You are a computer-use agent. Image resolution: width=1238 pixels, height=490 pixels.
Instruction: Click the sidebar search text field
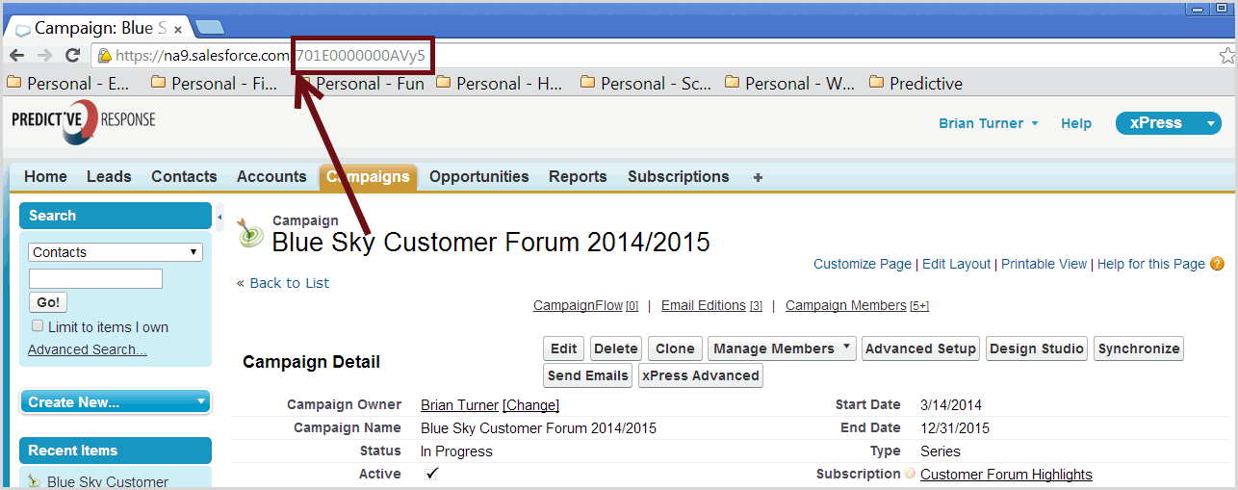[95, 279]
